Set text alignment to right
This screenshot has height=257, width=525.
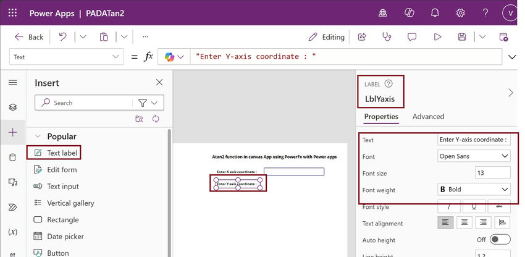click(483, 222)
